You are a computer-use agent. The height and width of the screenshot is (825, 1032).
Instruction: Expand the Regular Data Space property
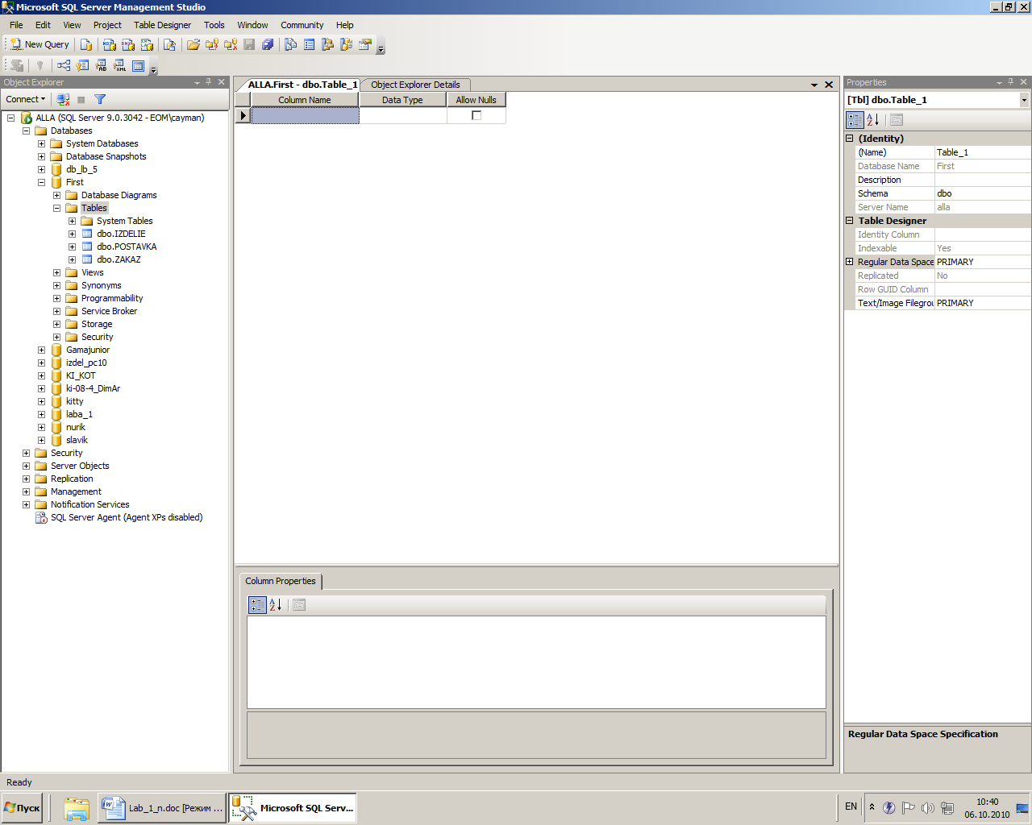point(849,262)
